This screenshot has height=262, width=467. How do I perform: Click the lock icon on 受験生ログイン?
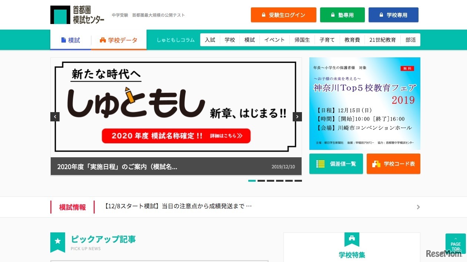(x=263, y=15)
